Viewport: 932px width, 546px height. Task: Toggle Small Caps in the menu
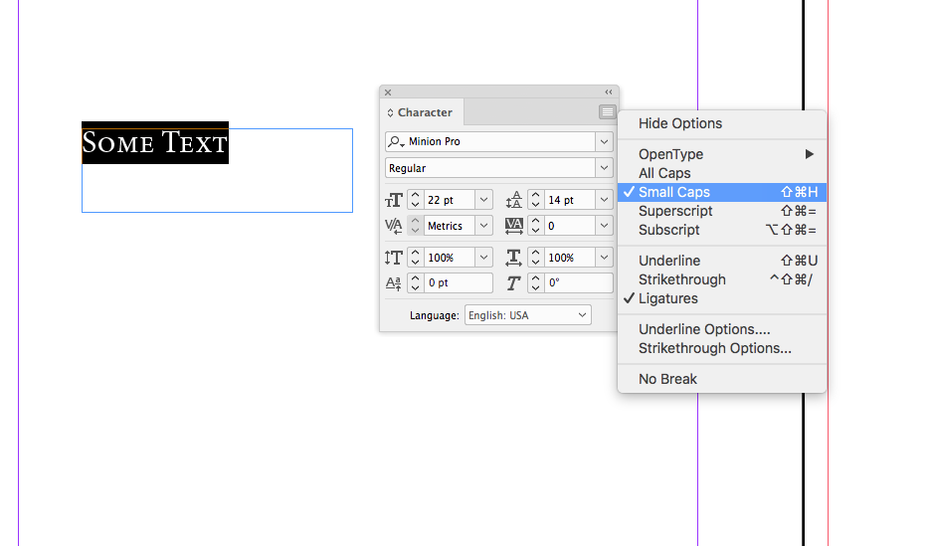[x=674, y=192]
